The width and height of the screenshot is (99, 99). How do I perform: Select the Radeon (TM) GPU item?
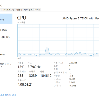[6, 65]
